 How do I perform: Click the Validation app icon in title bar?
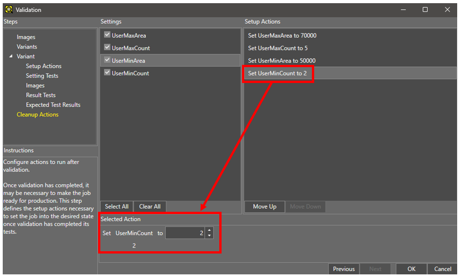pyautogui.click(x=9, y=10)
